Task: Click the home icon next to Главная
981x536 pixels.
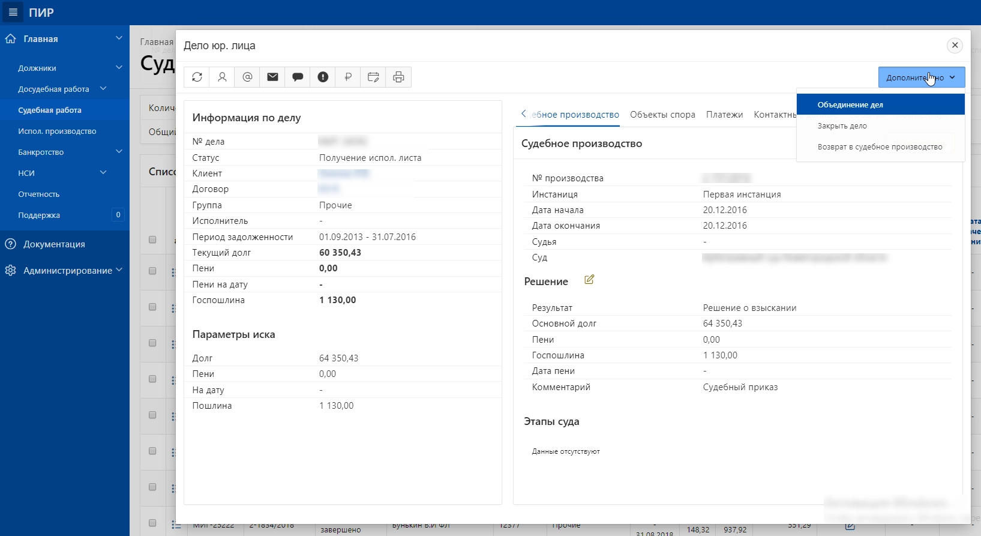Action: click(10, 39)
